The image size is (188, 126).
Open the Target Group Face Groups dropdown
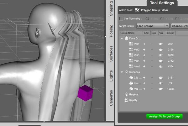click(x=153, y=26)
